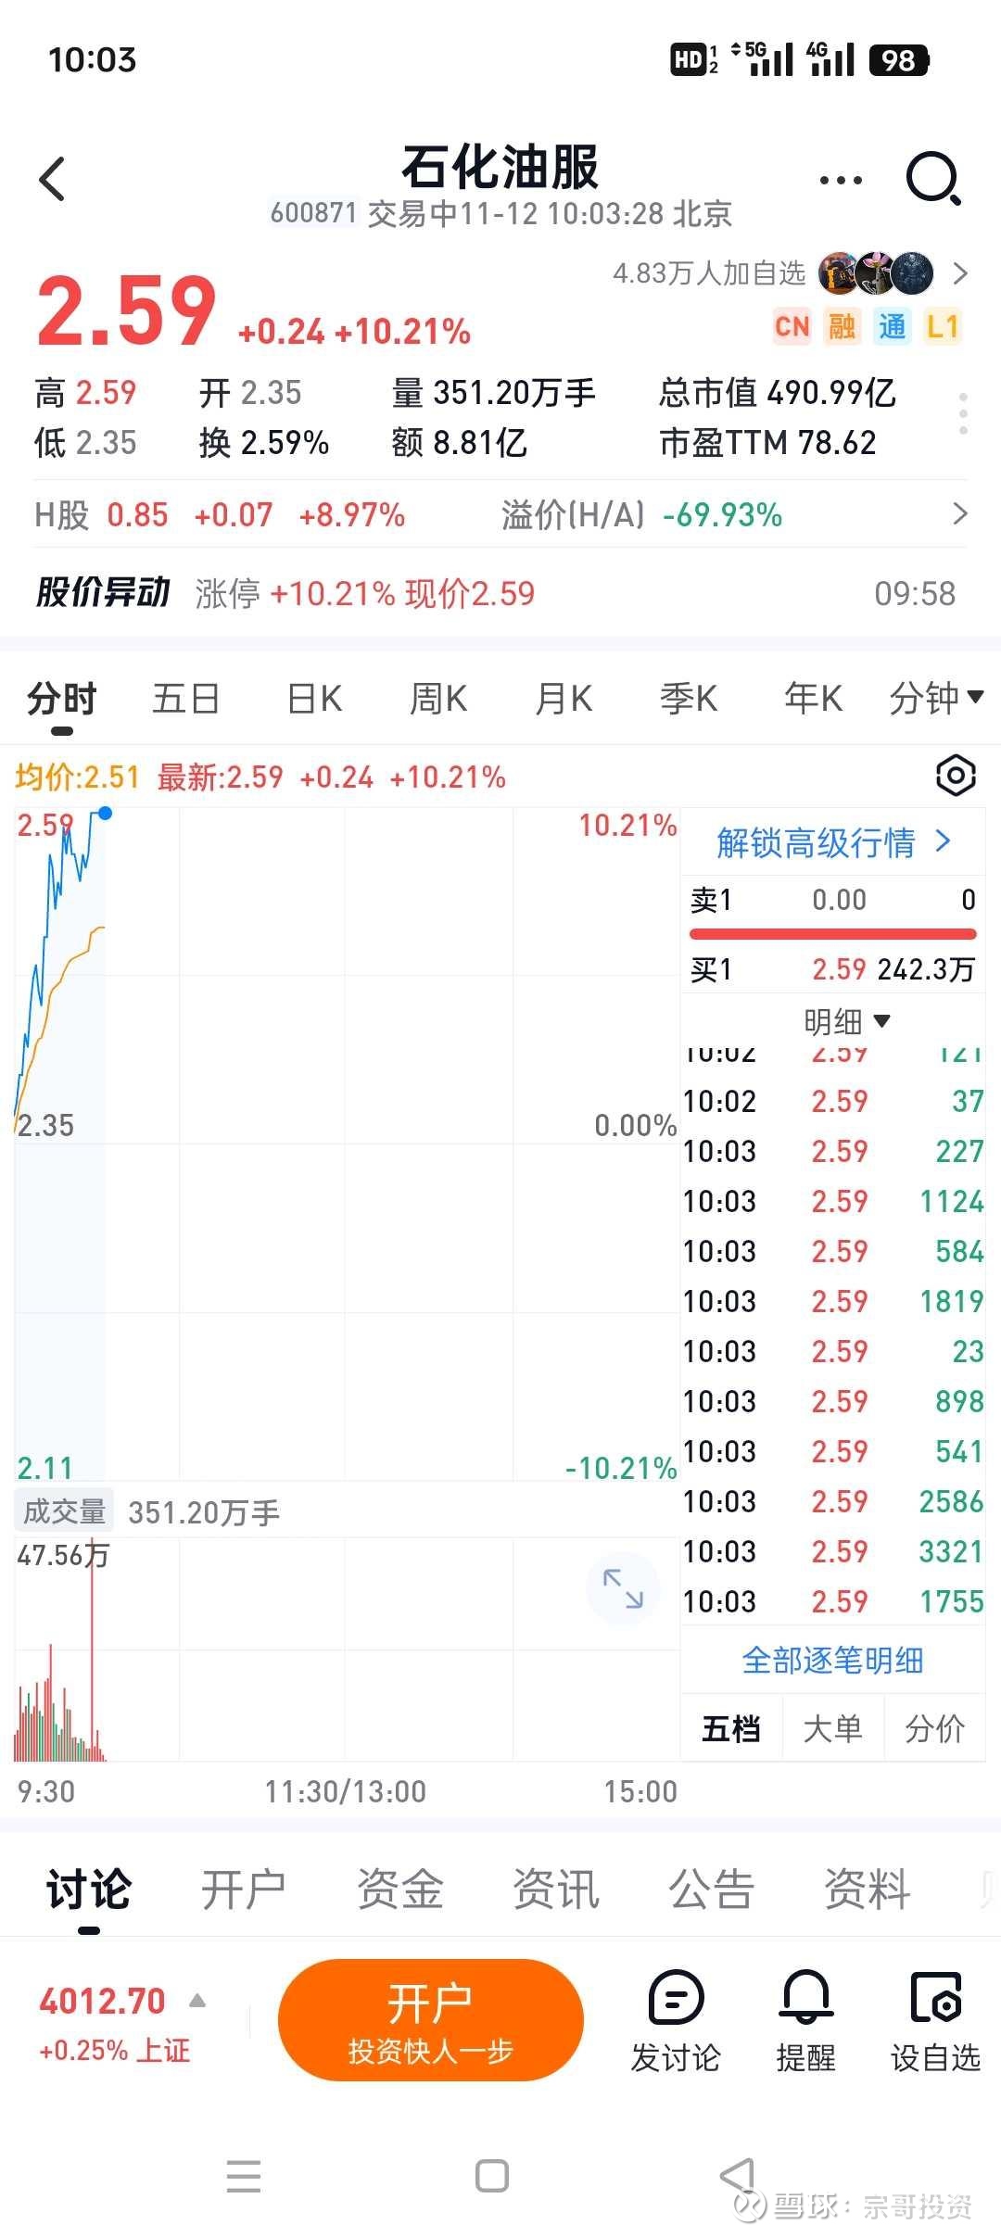
Task: Switch to the 日K chart tab
Action: pyautogui.click(x=314, y=698)
